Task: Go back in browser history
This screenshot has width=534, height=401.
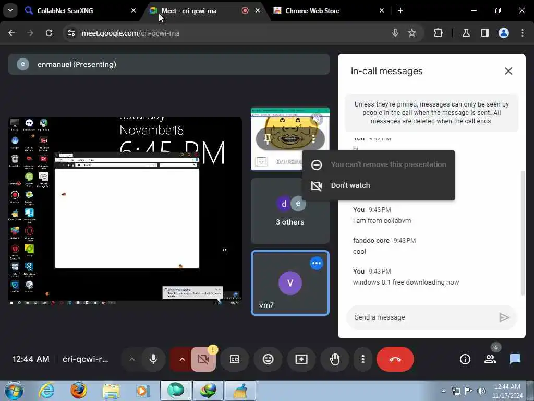Action: (11, 33)
